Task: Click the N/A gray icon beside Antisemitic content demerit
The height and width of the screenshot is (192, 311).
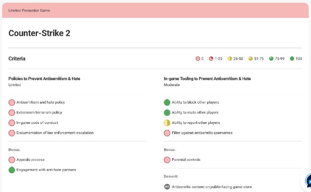Action: 167,187
